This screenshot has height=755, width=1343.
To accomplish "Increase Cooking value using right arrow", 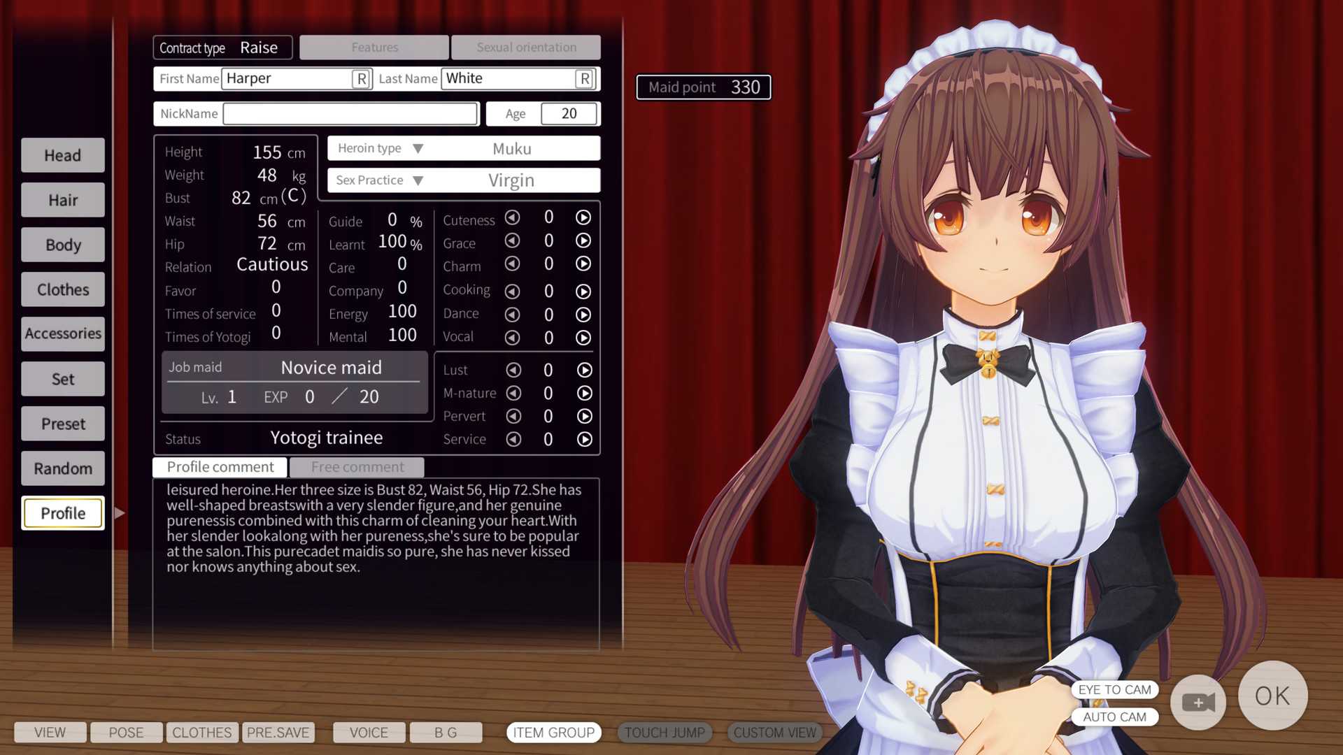I will [583, 292].
